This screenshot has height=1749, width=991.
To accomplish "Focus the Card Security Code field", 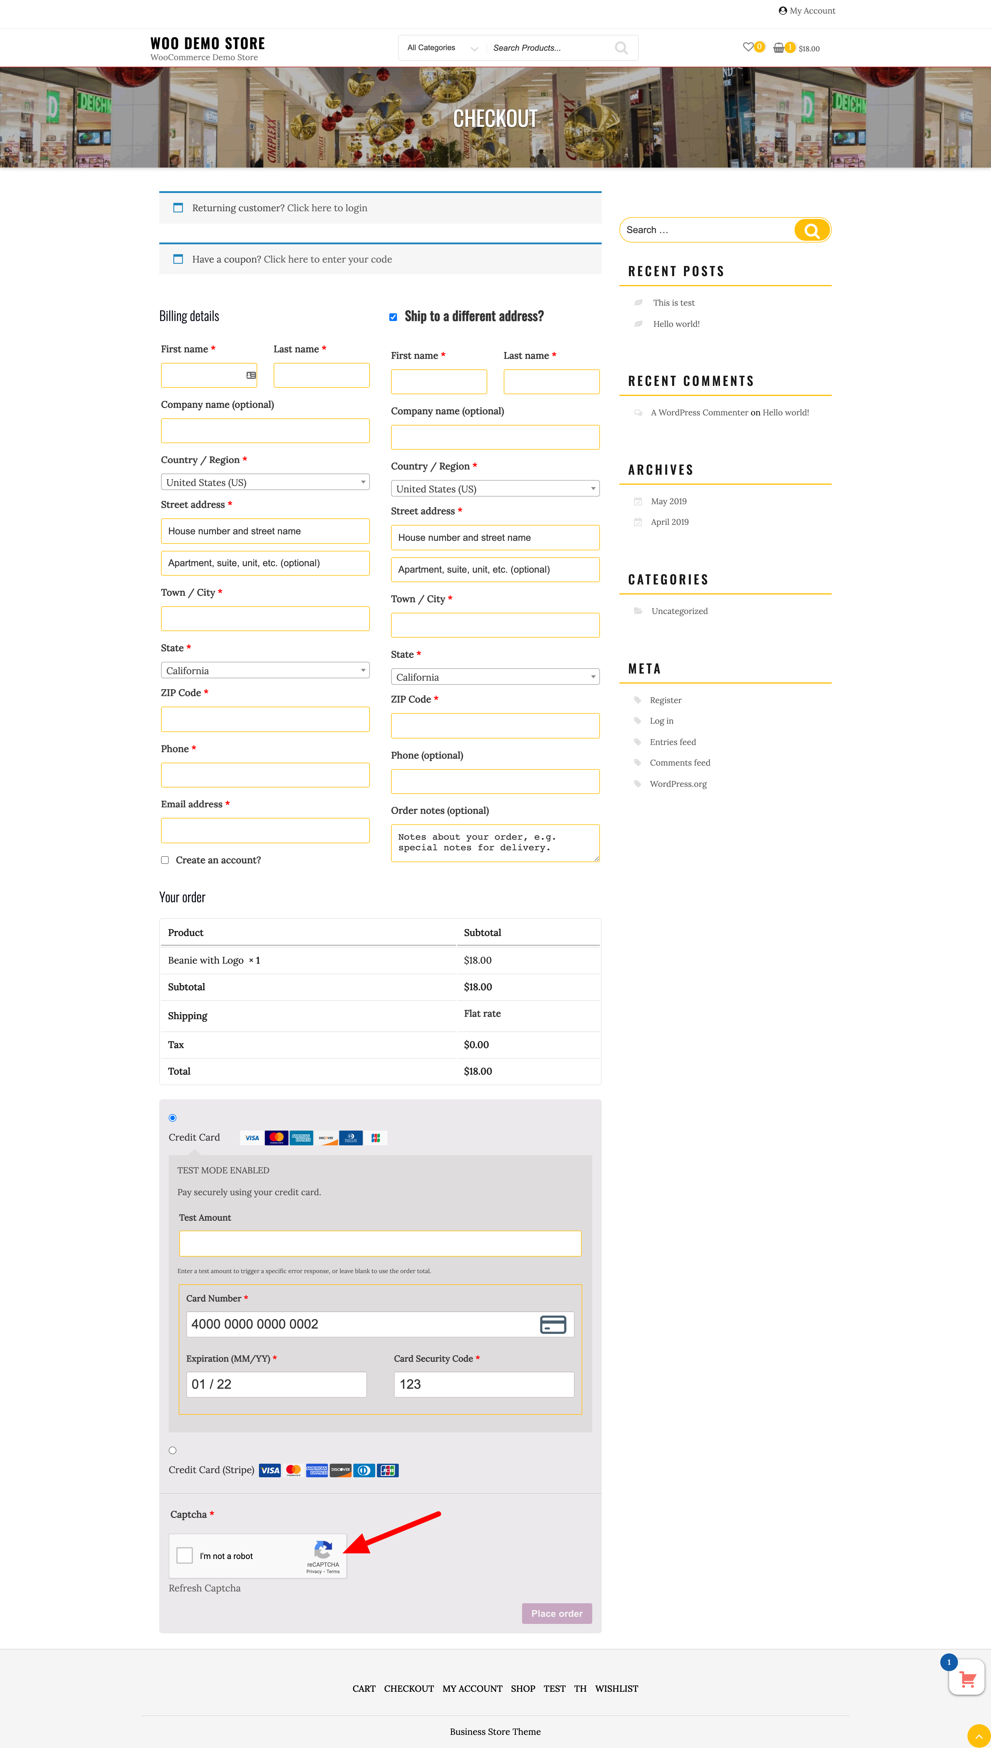I will 484,1385.
